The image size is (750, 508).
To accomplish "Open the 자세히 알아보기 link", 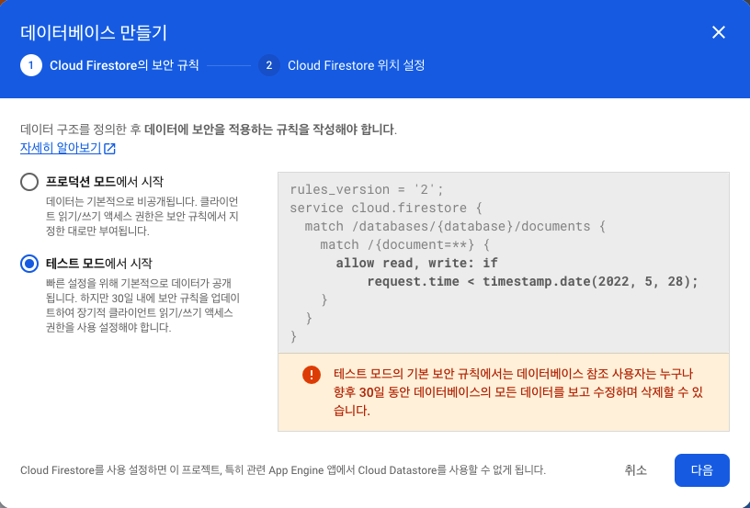I will [x=61, y=148].
